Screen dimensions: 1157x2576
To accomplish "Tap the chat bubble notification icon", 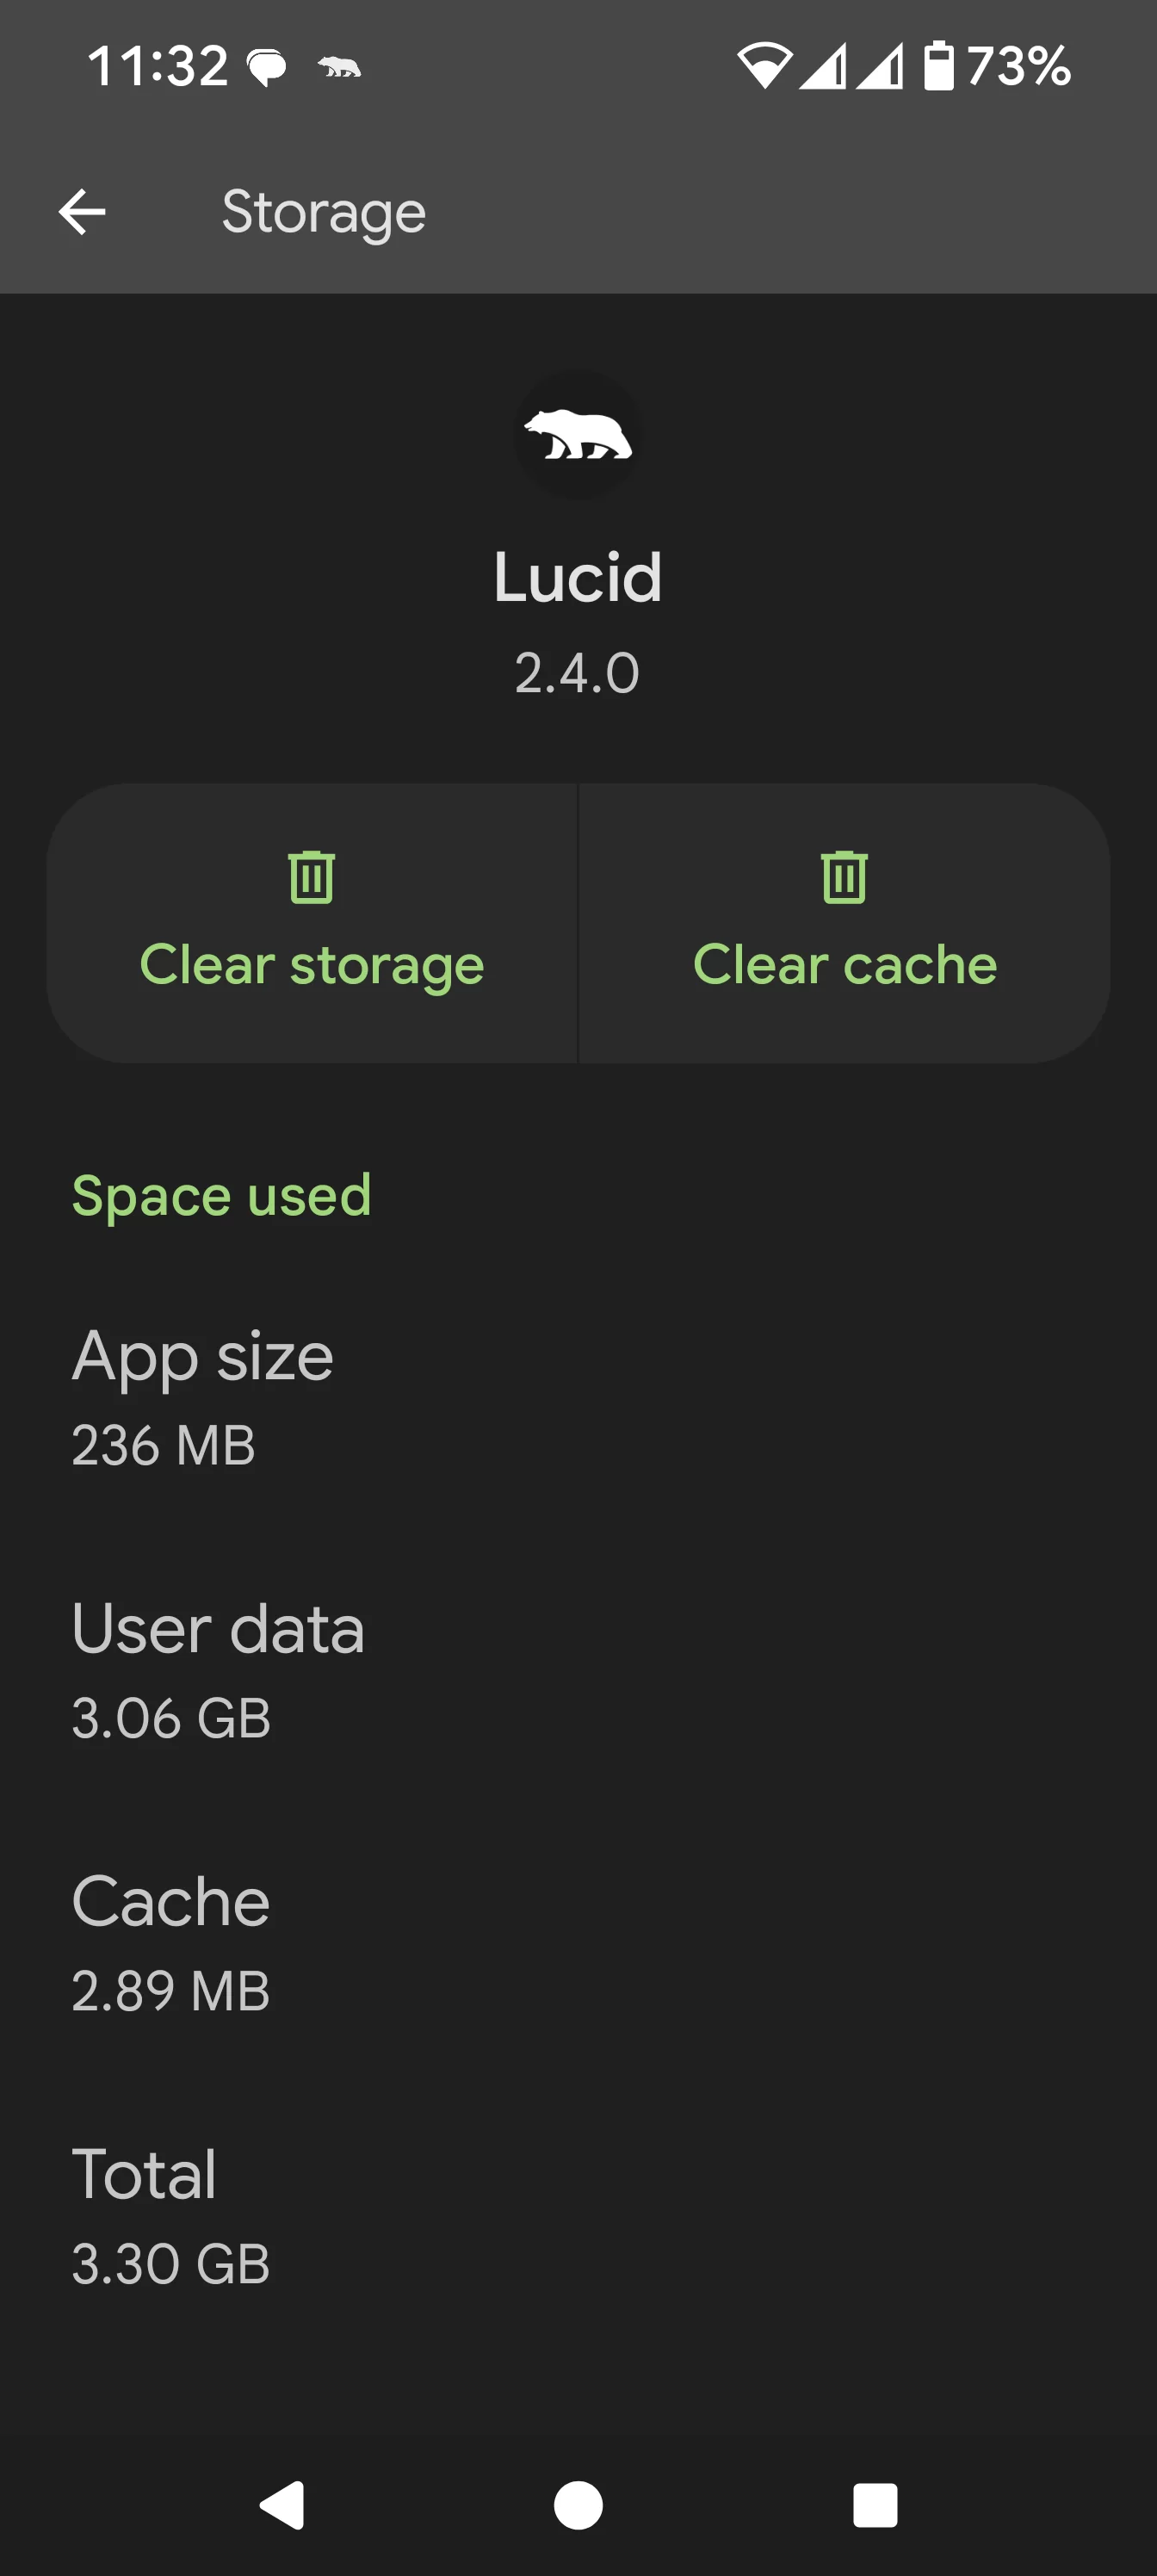I will click(267, 68).
